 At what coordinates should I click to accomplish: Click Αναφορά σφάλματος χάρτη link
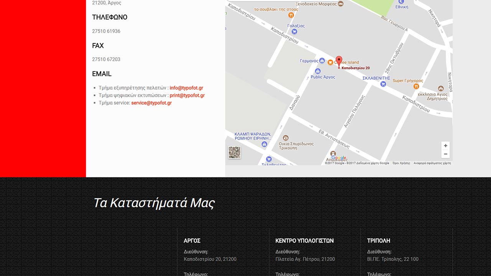[x=432, y=163]
